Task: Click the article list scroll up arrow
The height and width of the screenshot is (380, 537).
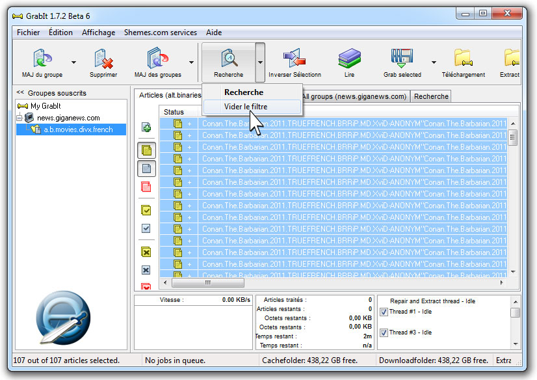Action: point(513,124)
